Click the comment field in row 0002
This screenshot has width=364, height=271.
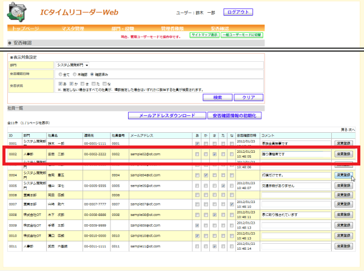(296, 154)
